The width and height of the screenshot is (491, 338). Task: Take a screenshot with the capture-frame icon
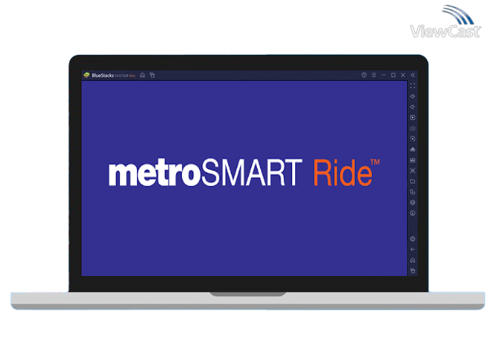(413, 171)
